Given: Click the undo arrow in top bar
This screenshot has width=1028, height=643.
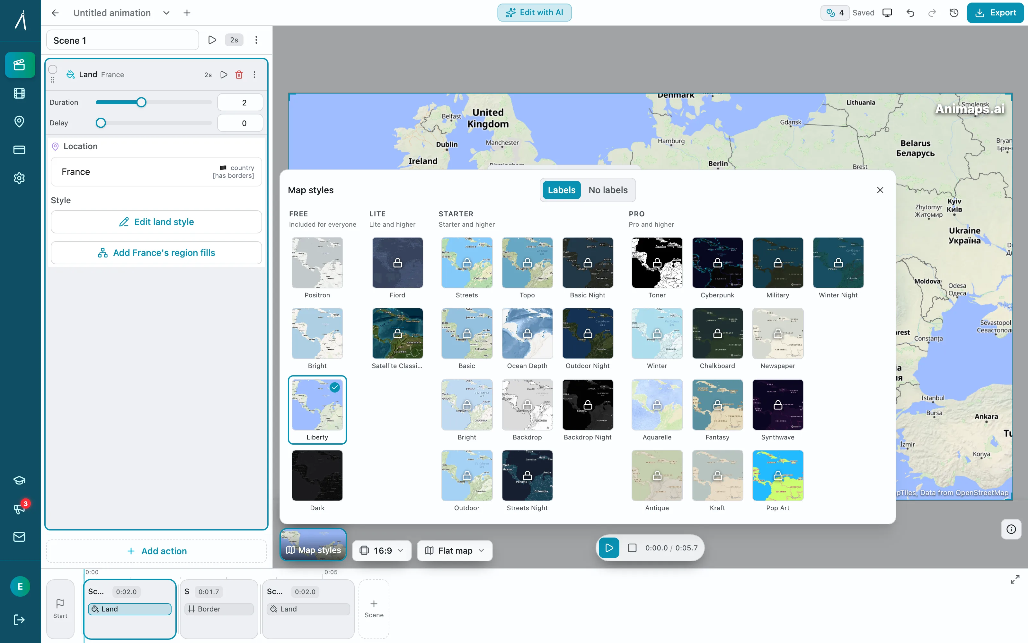Looking at the screenshot, I should pyautogui.click(x=910, y=13).
